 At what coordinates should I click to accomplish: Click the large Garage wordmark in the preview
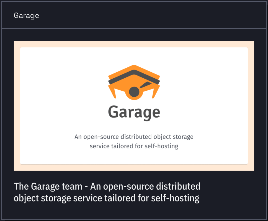[134, 112]
